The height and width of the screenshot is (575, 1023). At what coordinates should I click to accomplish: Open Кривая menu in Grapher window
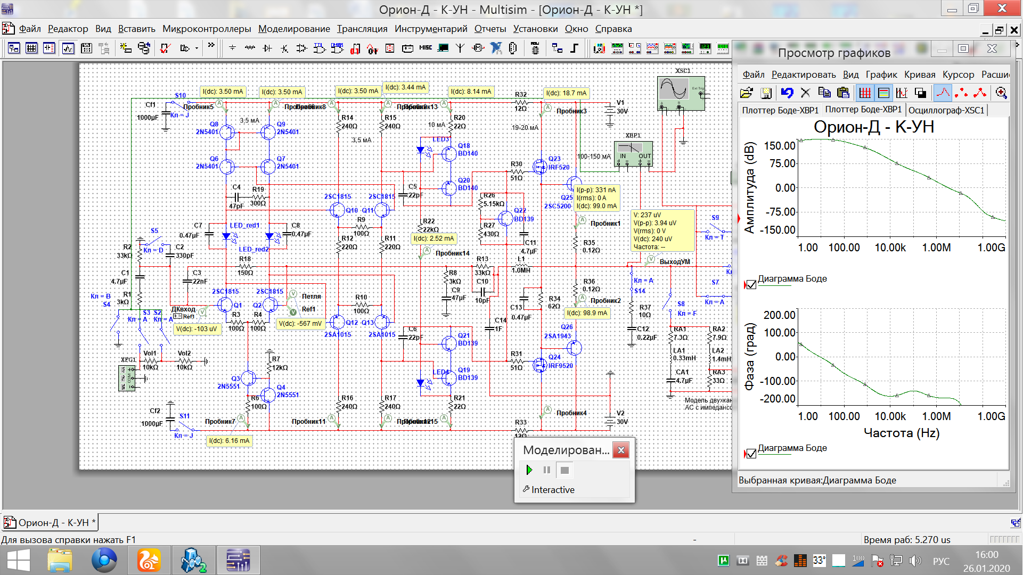920,75
